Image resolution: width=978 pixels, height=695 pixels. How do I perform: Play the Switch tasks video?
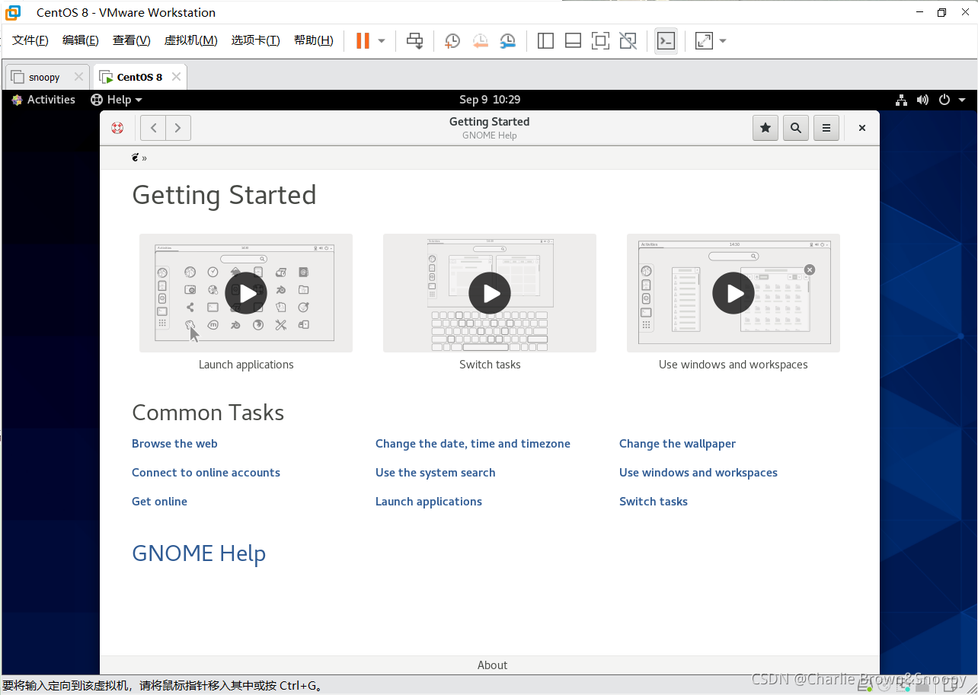coord(490,293)
